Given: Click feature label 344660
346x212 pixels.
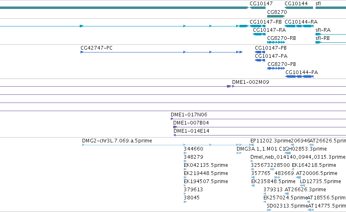Looking at the screenshot, I should coord(193,149).
